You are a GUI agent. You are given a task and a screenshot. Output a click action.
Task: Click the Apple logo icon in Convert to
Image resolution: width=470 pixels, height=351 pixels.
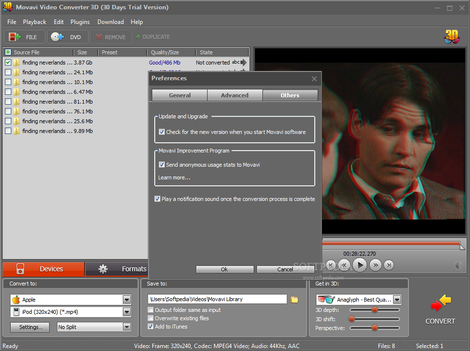(x=16, y=300)
